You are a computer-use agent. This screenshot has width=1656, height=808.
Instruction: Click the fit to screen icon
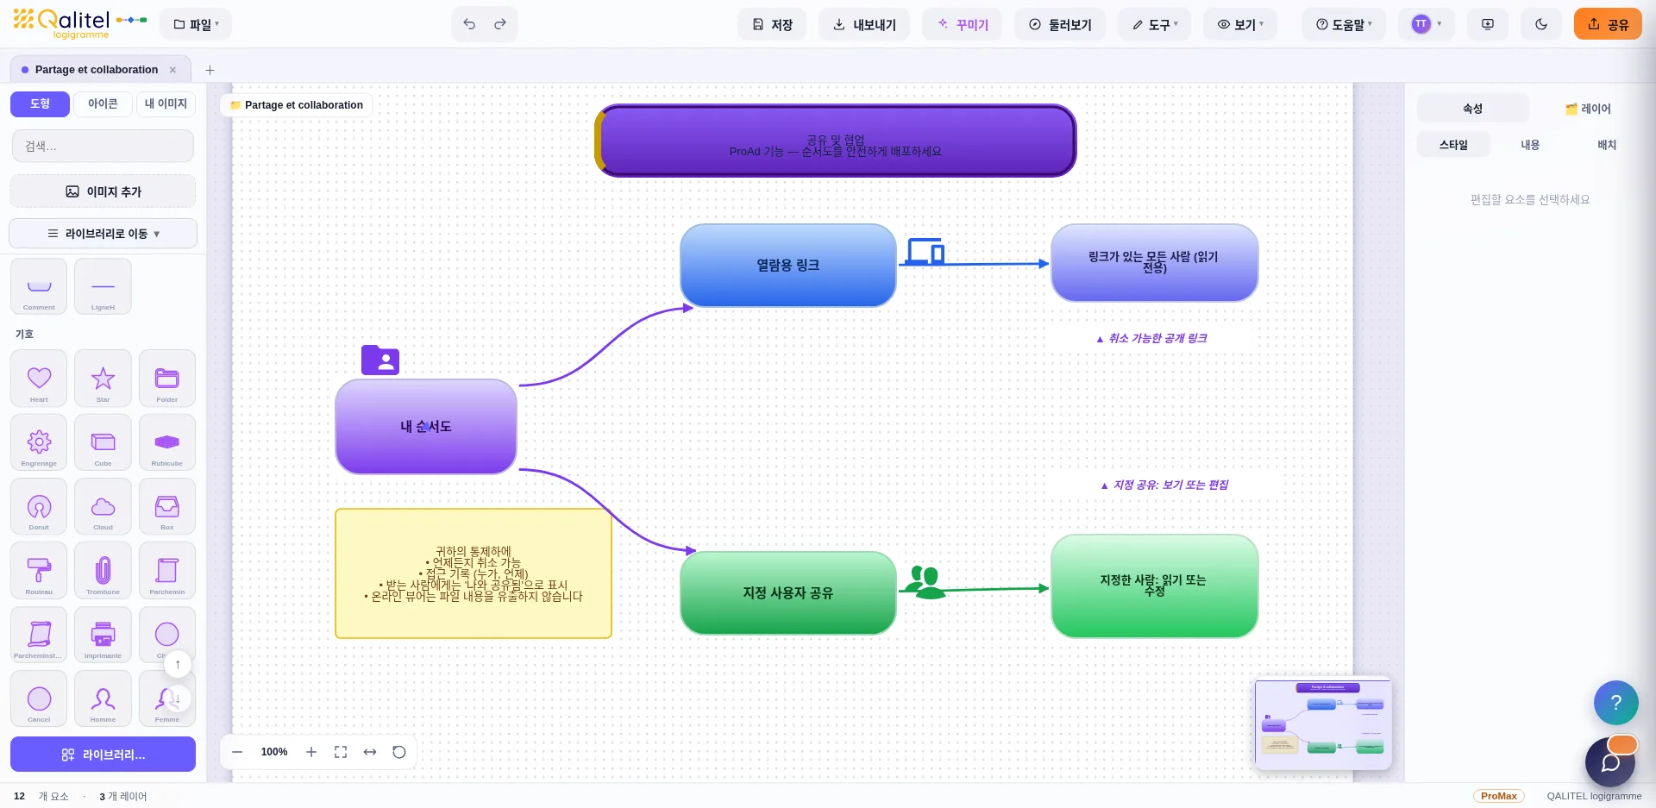pos(341,752)
